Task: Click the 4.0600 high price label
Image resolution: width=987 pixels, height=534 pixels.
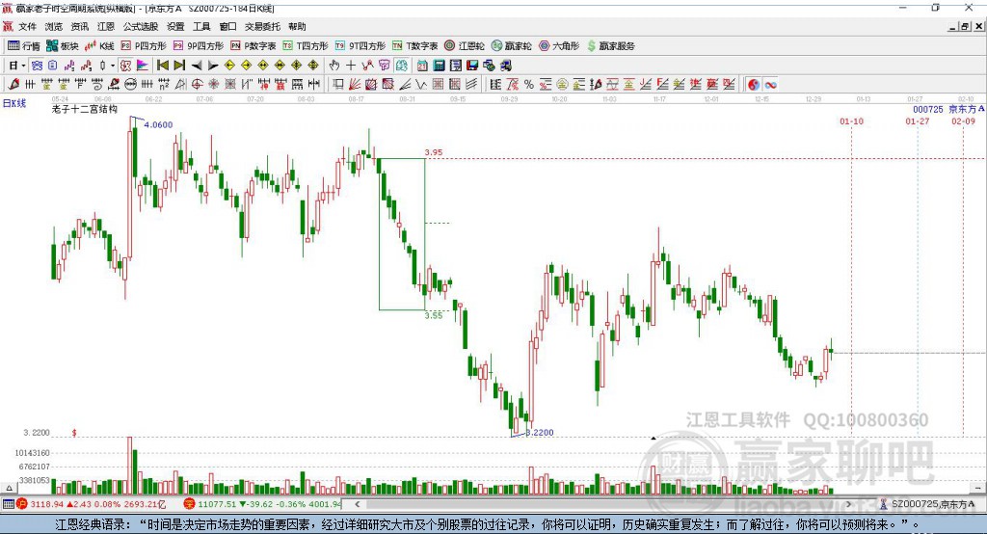Action: (x=158, y=124)
